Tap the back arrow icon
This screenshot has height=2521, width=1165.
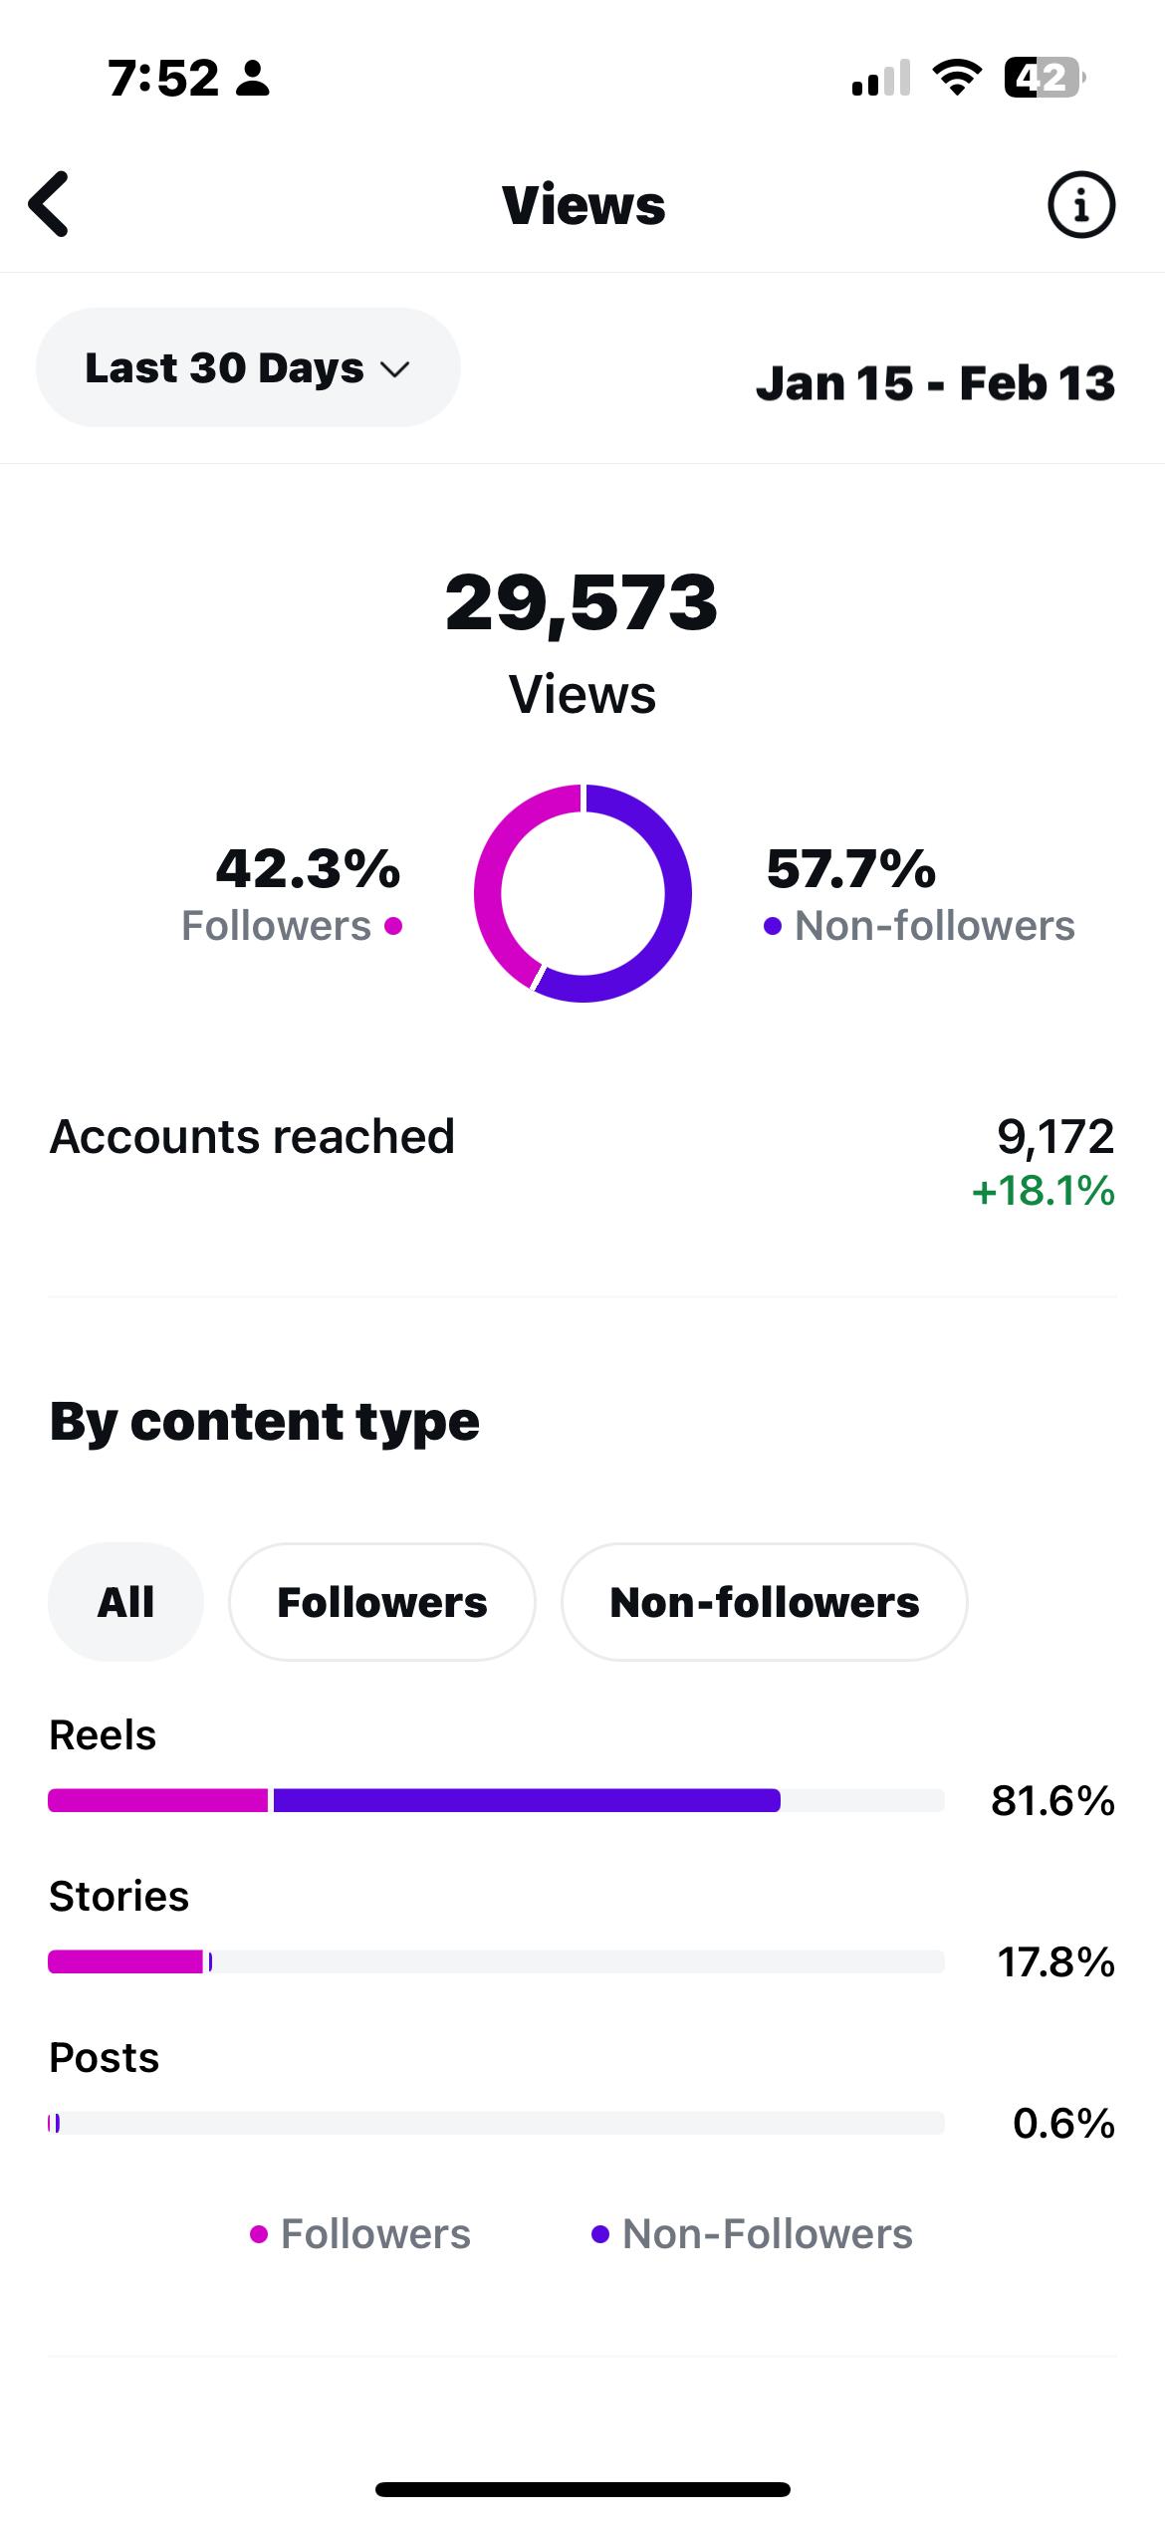tap(50, 204)
